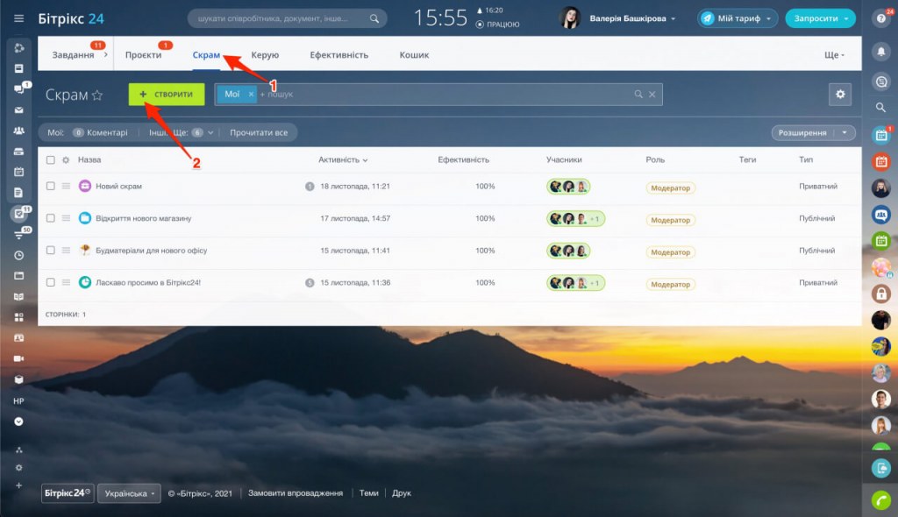898x517 pixels.
Task: Open video camera icon in left sidebar
Action: [19, 358]
